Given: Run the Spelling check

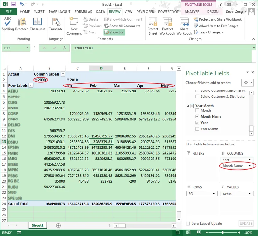Looking at the screenshot, I should pos(8,24).
